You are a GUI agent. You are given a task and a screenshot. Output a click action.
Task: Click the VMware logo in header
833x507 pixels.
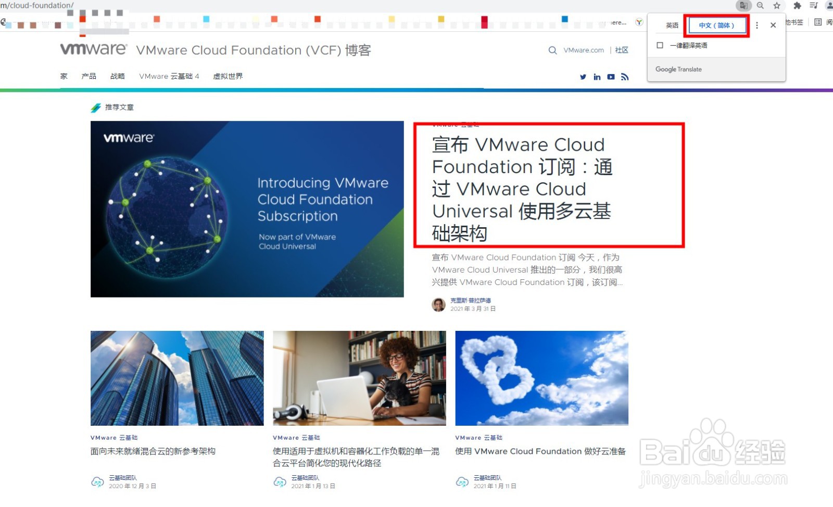click(94, 49)
